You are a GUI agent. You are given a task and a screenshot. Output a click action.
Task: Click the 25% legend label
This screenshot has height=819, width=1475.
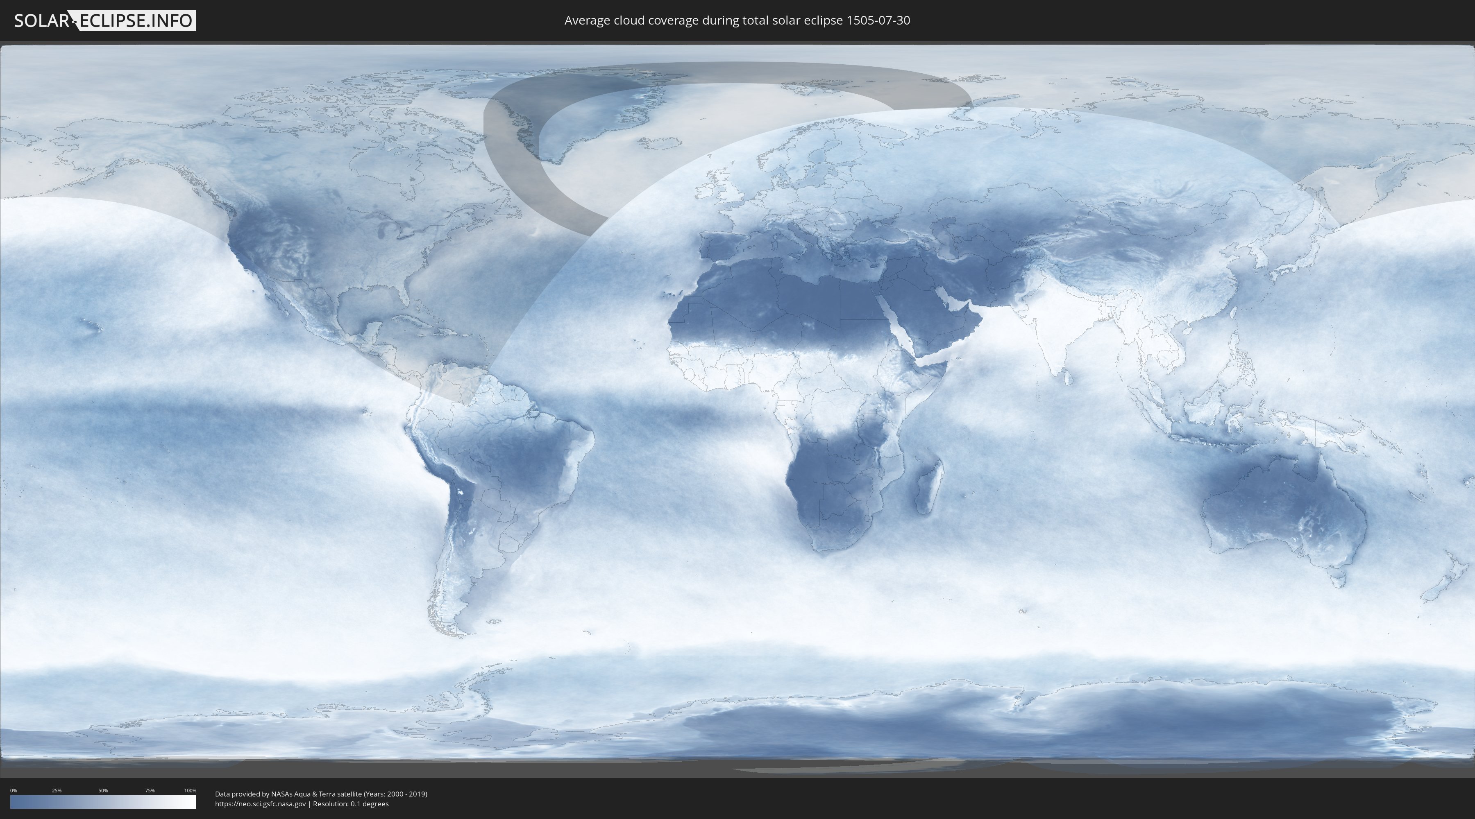pos(57,790)
